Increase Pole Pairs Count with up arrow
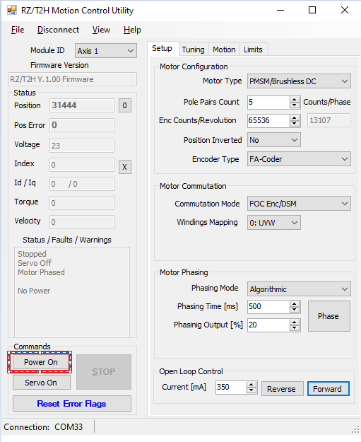Image resolution: width=361 pixels, height=442 pixels. pos(295,99)
